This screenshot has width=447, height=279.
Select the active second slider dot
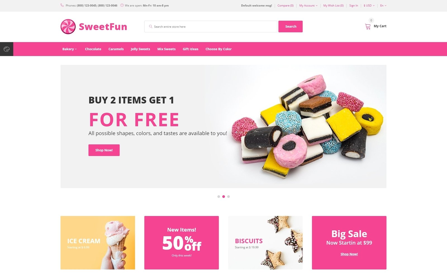[223, 197]
